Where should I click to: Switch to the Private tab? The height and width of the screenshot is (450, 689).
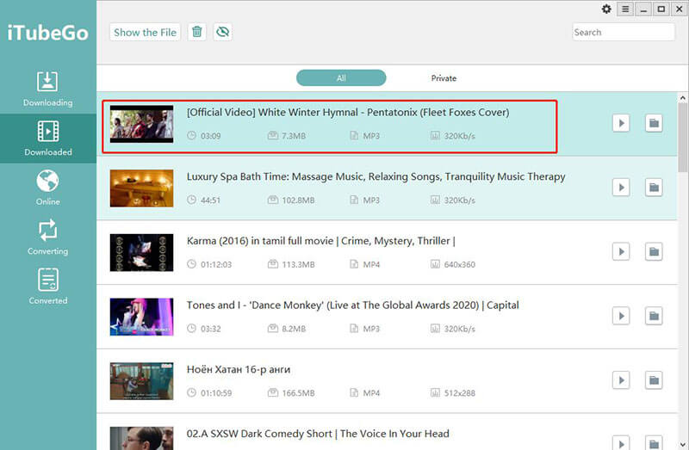[444, 78]
